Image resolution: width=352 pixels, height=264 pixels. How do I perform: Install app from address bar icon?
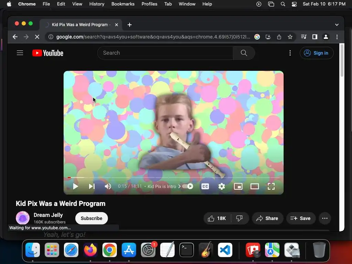coord(268,37)
